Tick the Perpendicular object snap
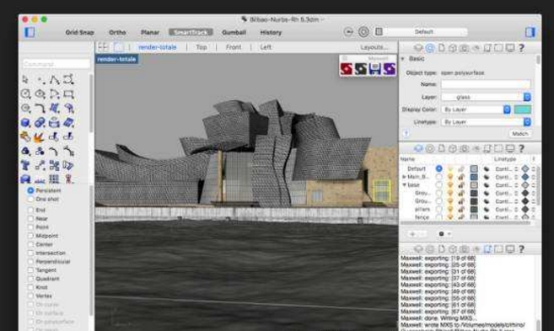 pos(30,261)
